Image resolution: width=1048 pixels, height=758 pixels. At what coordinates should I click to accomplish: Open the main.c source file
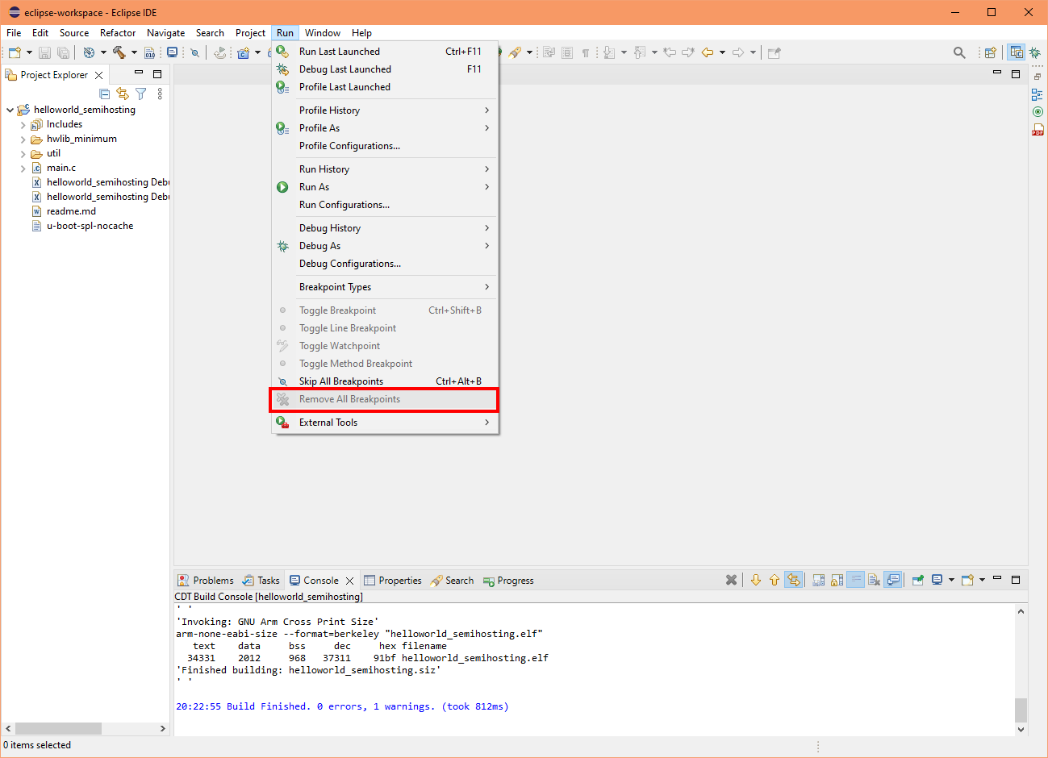(x=60, y=167)
